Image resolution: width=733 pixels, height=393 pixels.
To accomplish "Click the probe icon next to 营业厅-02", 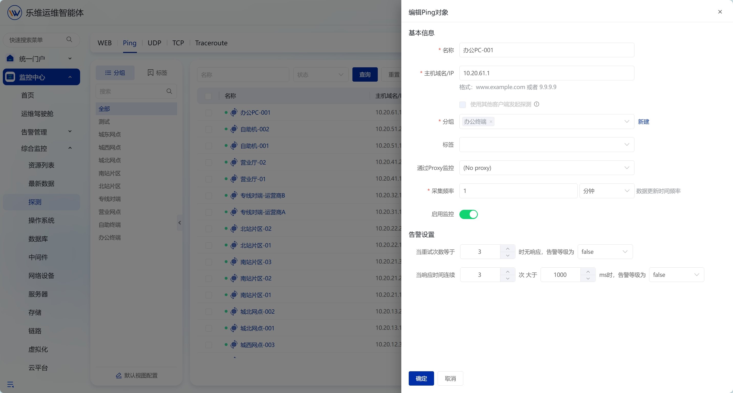I will (x=234, y=162).
